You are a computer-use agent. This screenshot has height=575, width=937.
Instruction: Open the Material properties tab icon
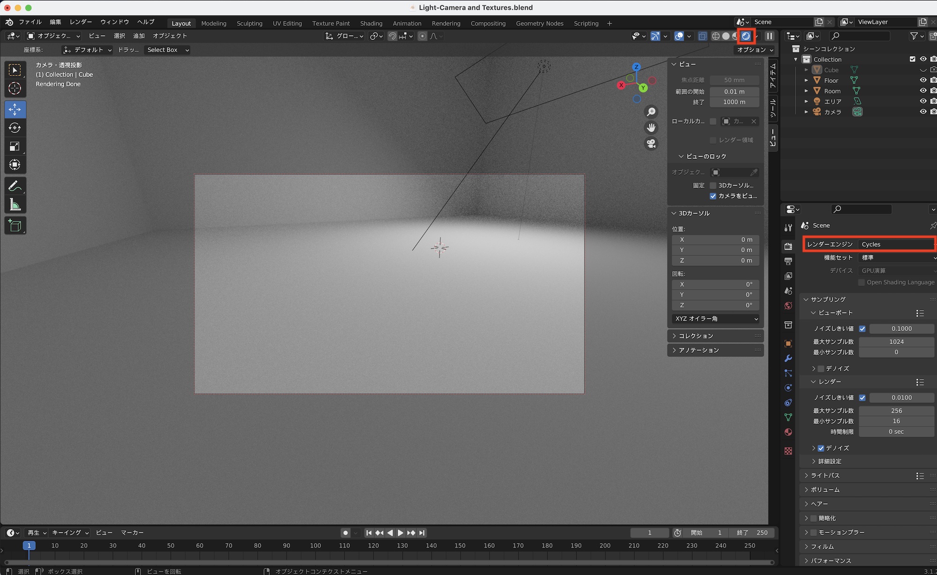788,432
